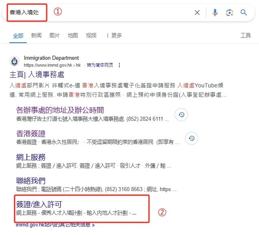This screenshot has width=259, height=235.
Task: Open the 網上服務 sitelink
Action: tap(31, 157)
